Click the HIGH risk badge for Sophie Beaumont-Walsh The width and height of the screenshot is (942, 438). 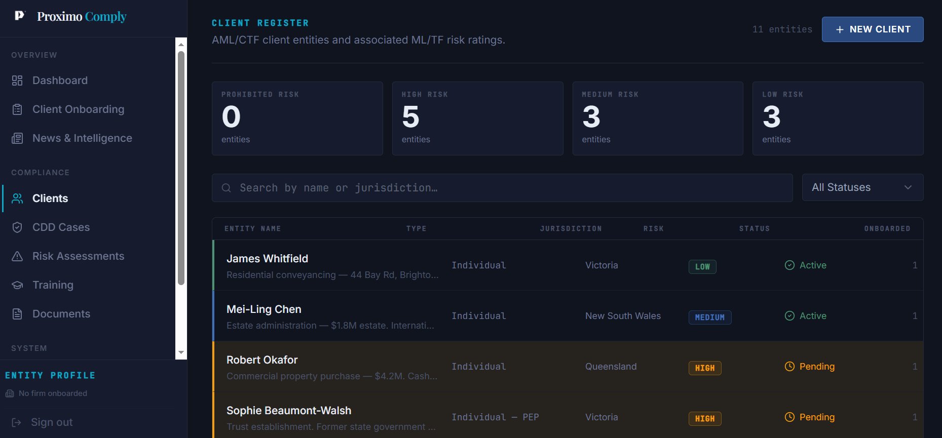click(x=705, y=418)
